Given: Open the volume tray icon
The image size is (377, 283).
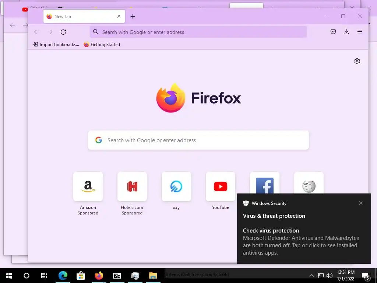Looking at the screenshot, I should (x=330, y=276).
